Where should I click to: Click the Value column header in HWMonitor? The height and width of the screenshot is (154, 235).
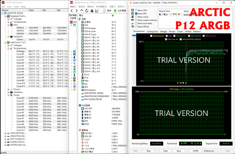click(35, 10)
